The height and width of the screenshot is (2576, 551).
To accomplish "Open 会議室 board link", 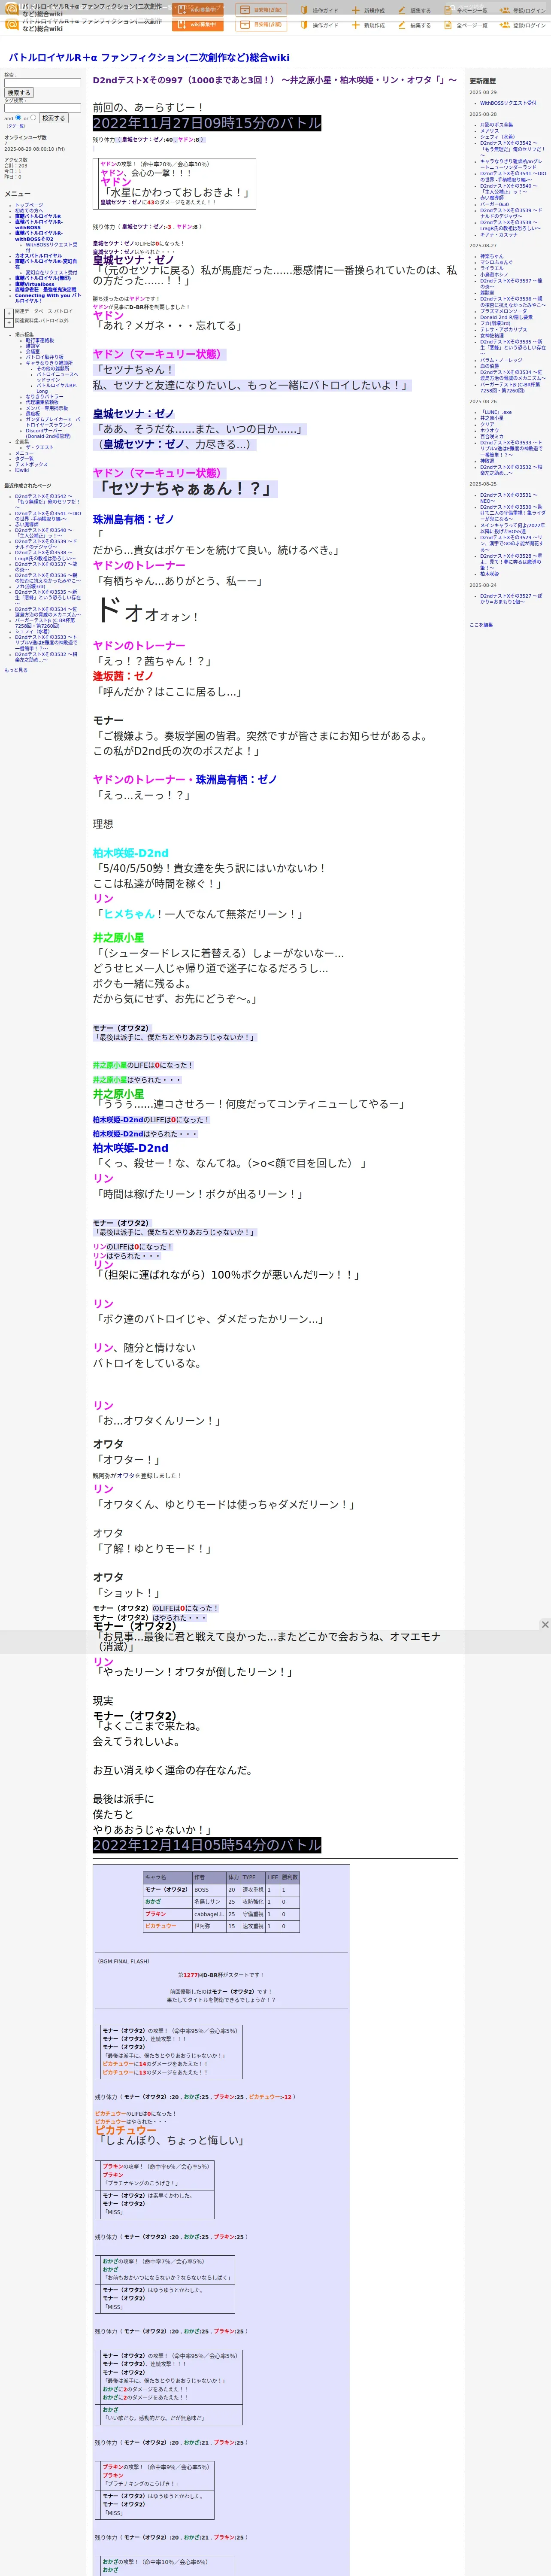I will [x=33, y=351].
